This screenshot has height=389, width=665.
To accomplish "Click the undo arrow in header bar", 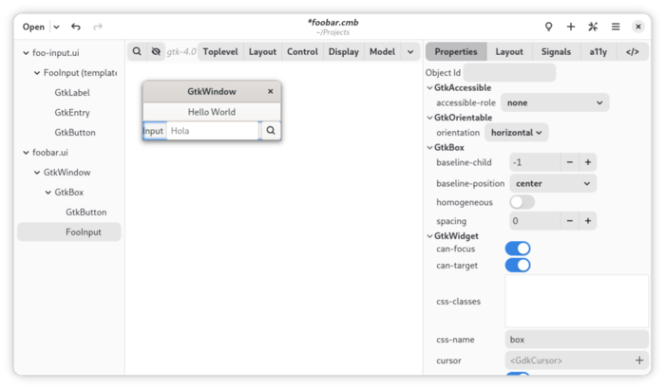I will pos(76,27).
